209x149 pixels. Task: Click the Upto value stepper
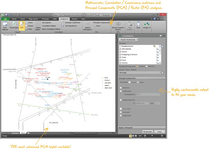pyautogui.click(x=159, y=103)
